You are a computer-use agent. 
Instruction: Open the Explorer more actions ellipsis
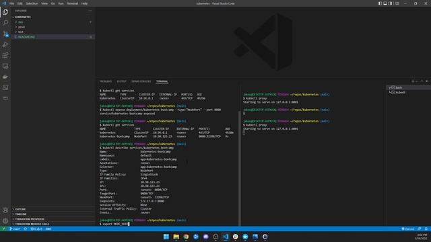(x=90, y=11)
